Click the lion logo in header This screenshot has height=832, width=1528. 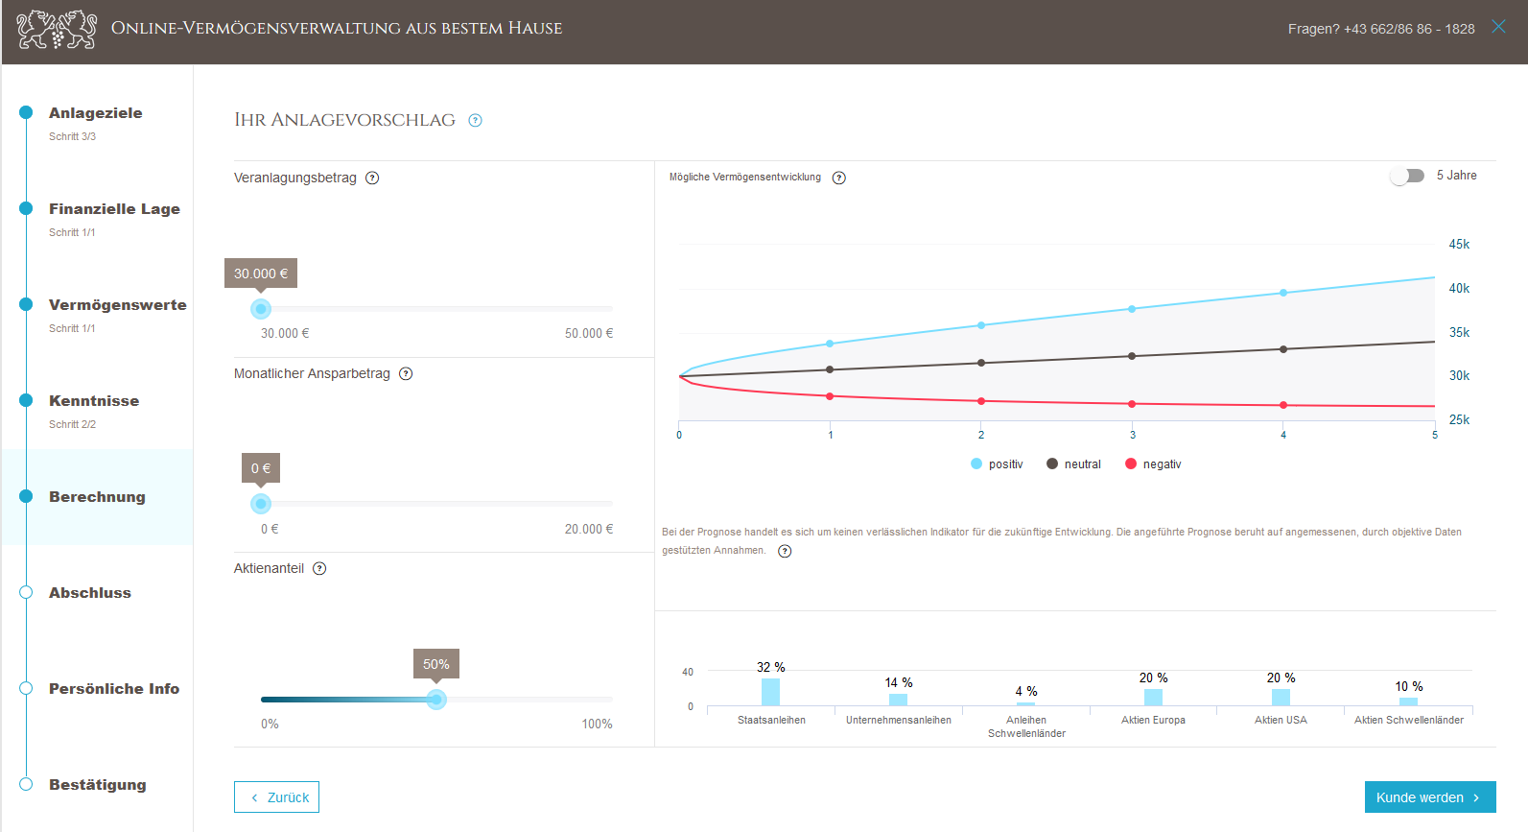(x=57, y=29)
